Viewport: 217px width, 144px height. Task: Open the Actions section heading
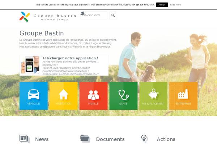[x=166, y=139]
